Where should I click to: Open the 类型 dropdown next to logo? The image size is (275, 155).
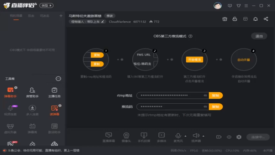pos(46,6)
